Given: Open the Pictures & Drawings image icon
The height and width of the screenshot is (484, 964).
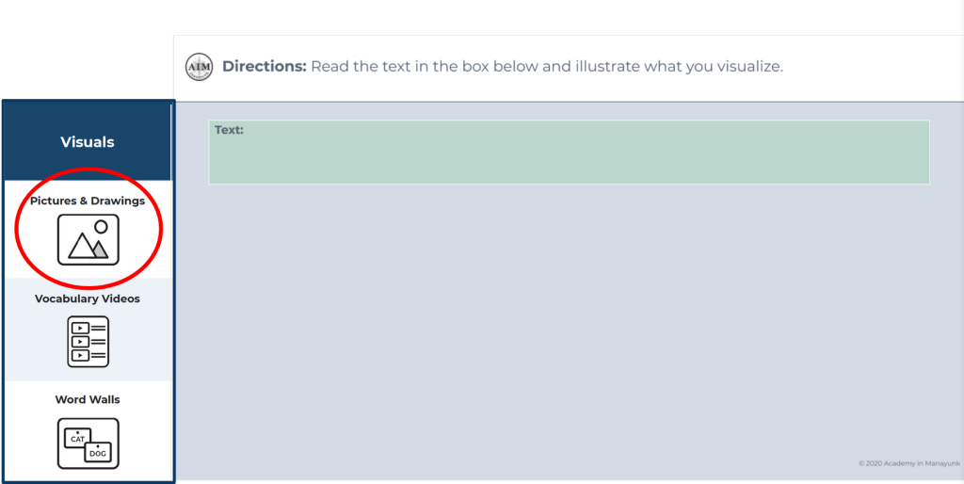Looking at the screenshot, I should tap(88, 239).
